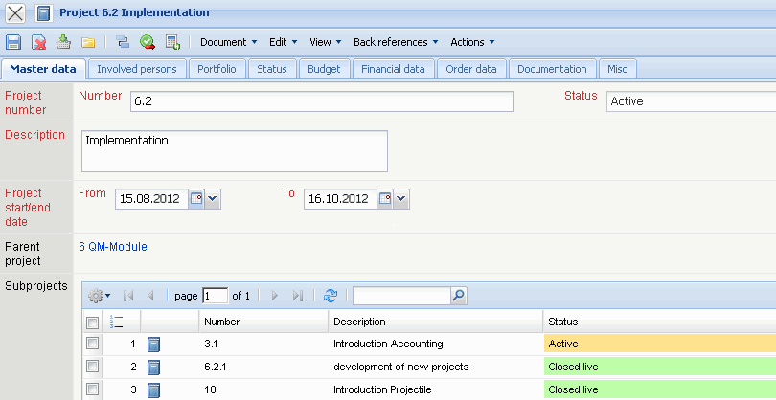
Task: Switch to the Budget tab
Action: pyautogui.click(x=324, y=69)
